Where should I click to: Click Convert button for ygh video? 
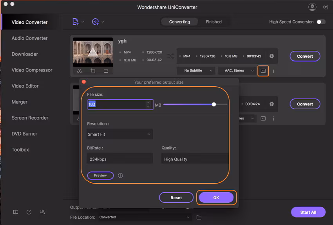[305, 56]
